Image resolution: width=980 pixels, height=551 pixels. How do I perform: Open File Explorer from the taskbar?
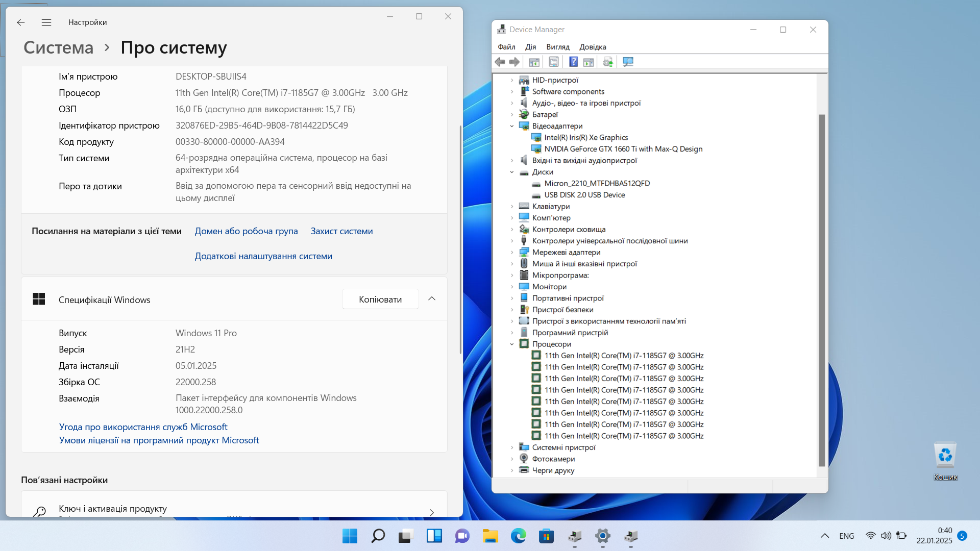[490, 536]
